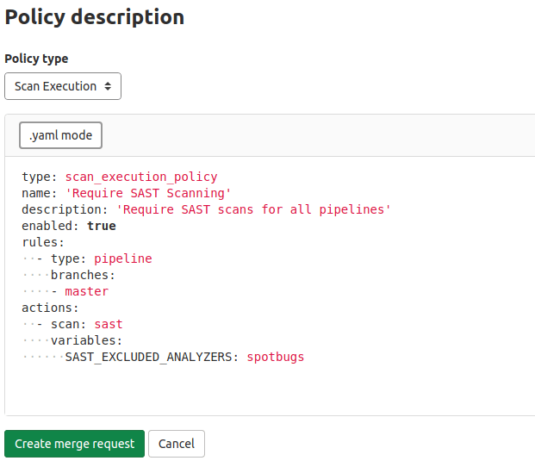Cancel the policy creation
Screen dimensions: 535x467
(x=177, y=444)
